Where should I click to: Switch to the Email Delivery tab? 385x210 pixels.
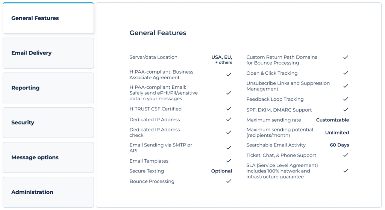[48, 53]
